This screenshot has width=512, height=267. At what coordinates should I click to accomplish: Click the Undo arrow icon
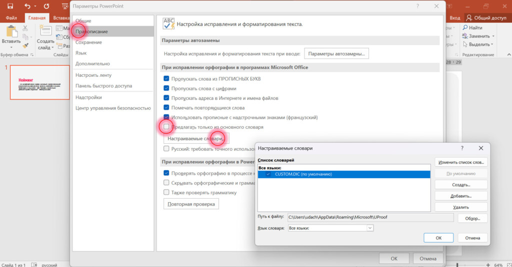coord(27,6)
